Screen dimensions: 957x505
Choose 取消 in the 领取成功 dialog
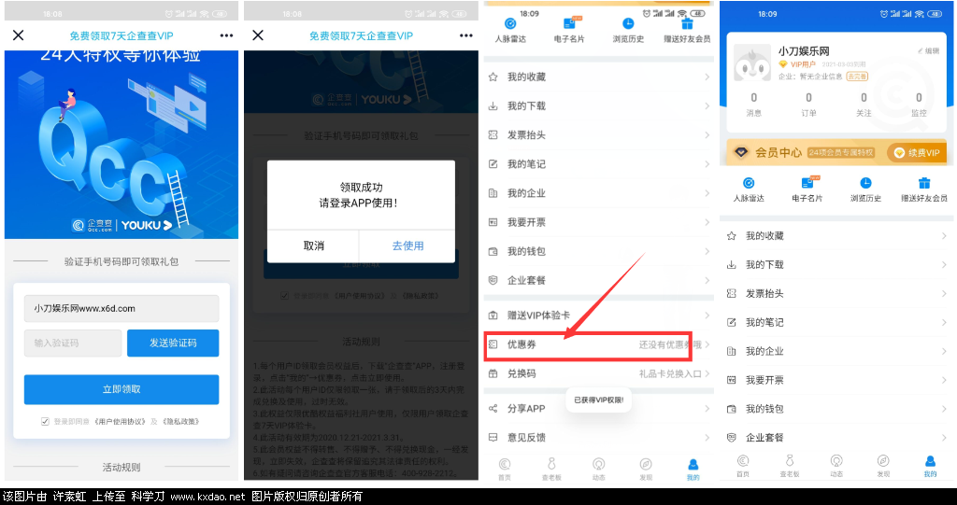[314, 245]
